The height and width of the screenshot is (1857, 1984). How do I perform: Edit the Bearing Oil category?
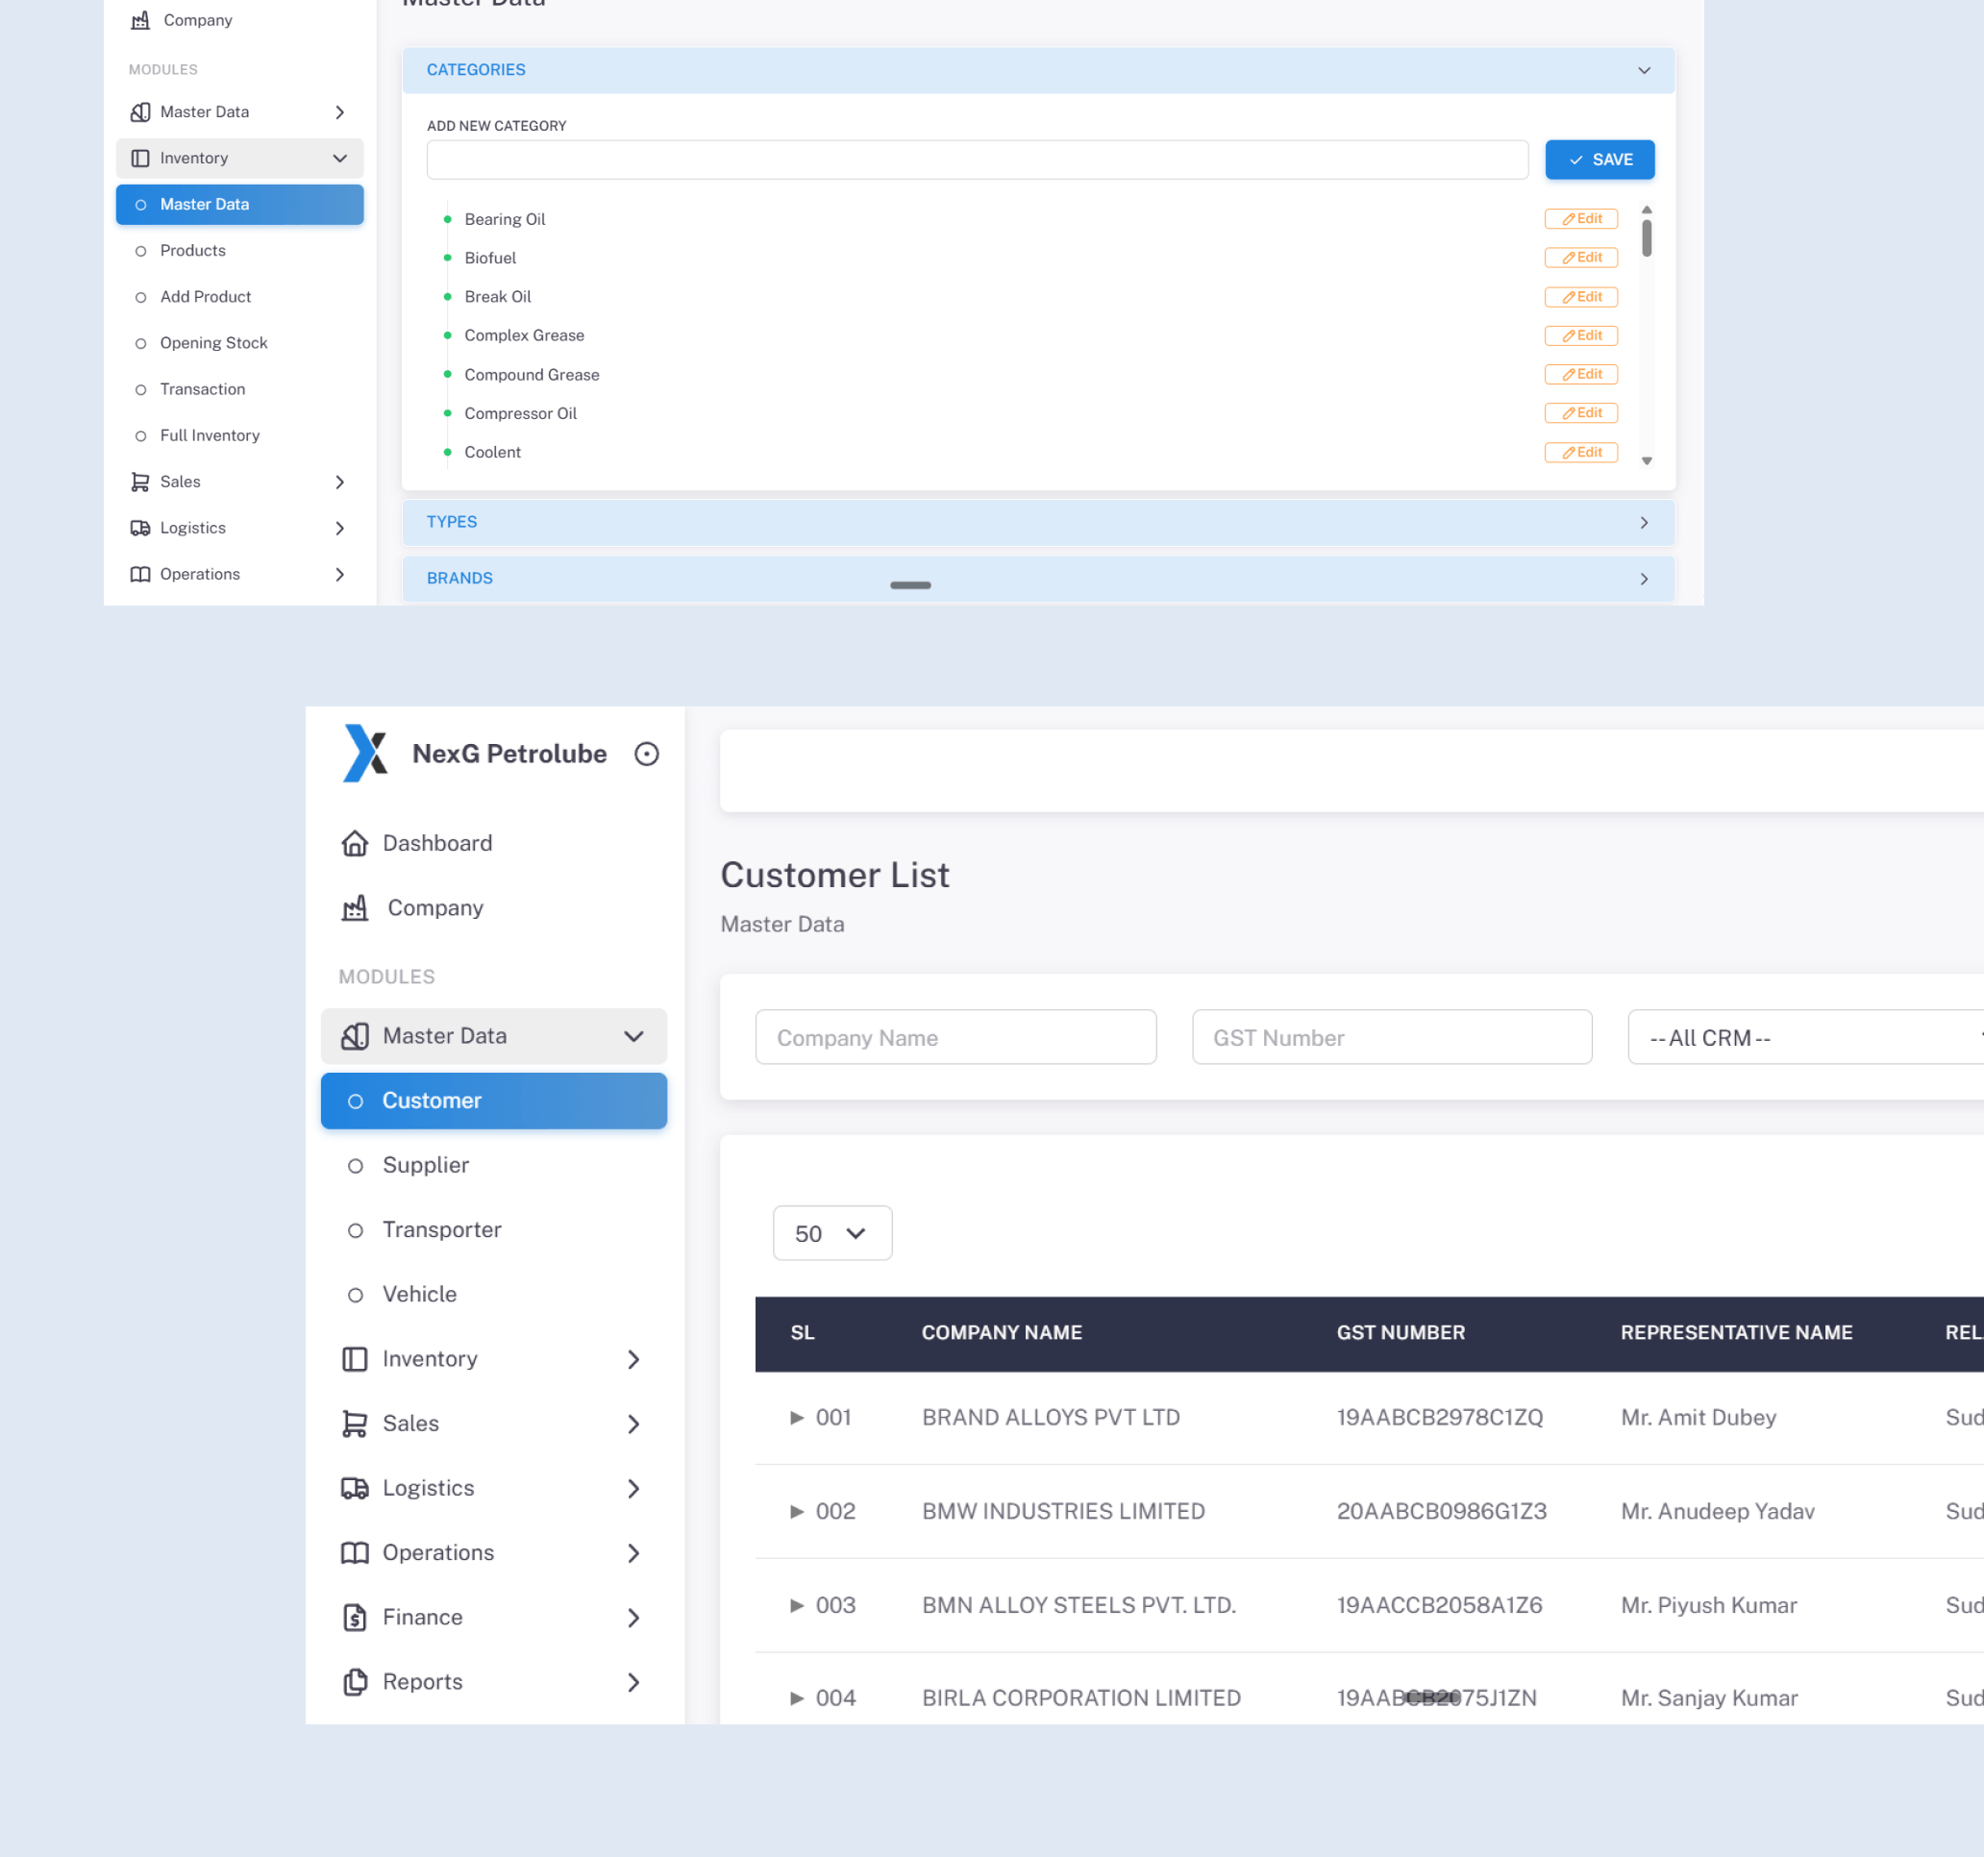click(1580, 218)
